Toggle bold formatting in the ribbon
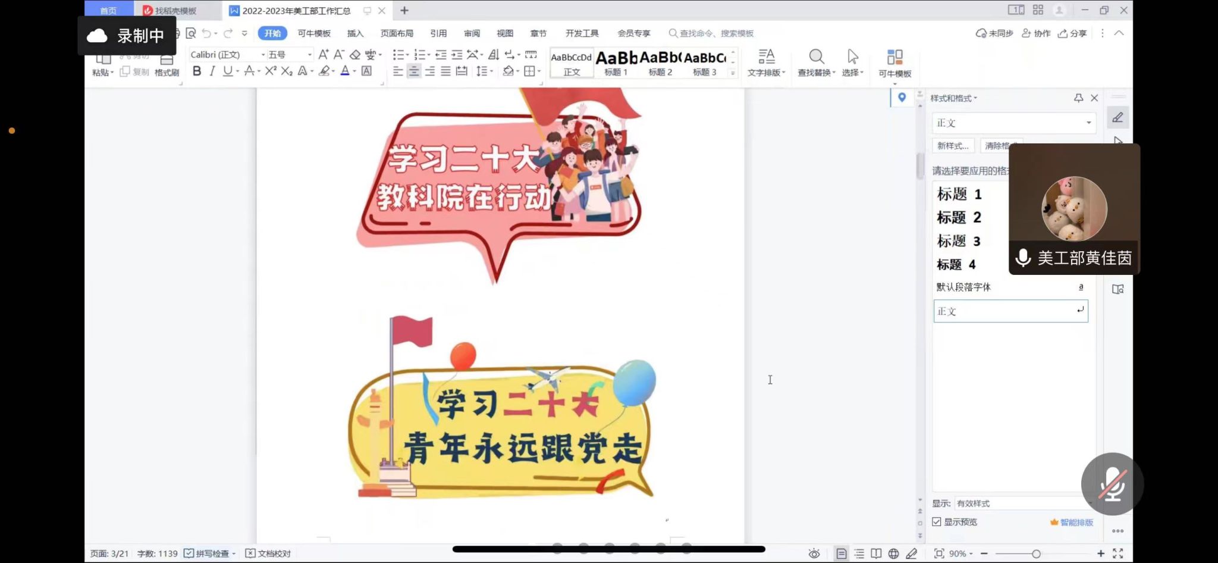 (x=197, y=71)
